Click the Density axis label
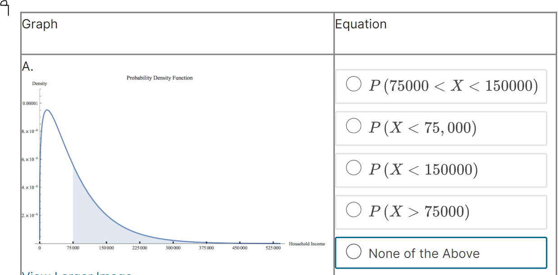This screenshot has width=558, height=275. coord(40,83)
